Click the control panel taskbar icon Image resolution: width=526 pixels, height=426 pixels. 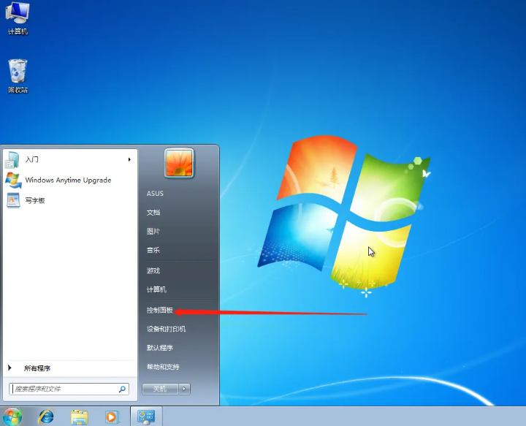click(x=146, y=417)
